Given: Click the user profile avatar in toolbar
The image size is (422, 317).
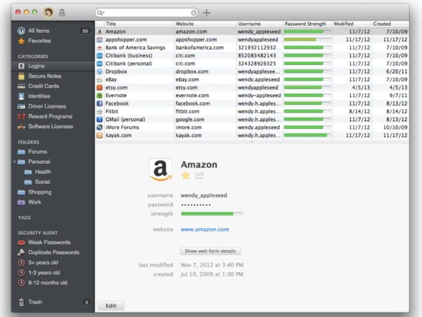Looking at the screenshot, I should [x=48, y=13].
